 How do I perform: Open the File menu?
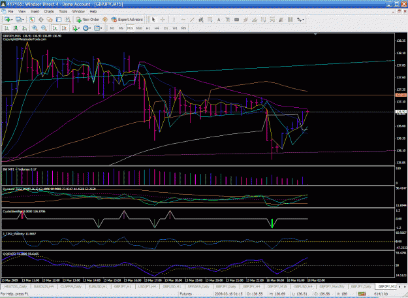10,12
